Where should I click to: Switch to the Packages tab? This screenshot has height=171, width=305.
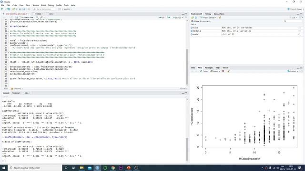pos(209,67)
